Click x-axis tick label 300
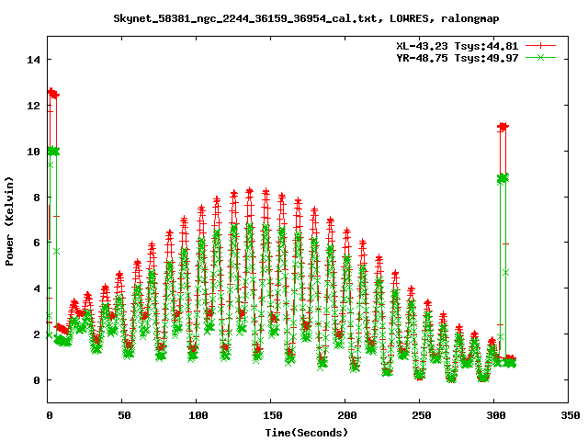The height and width of the screenshot is (441, 588). coord(496,415)
